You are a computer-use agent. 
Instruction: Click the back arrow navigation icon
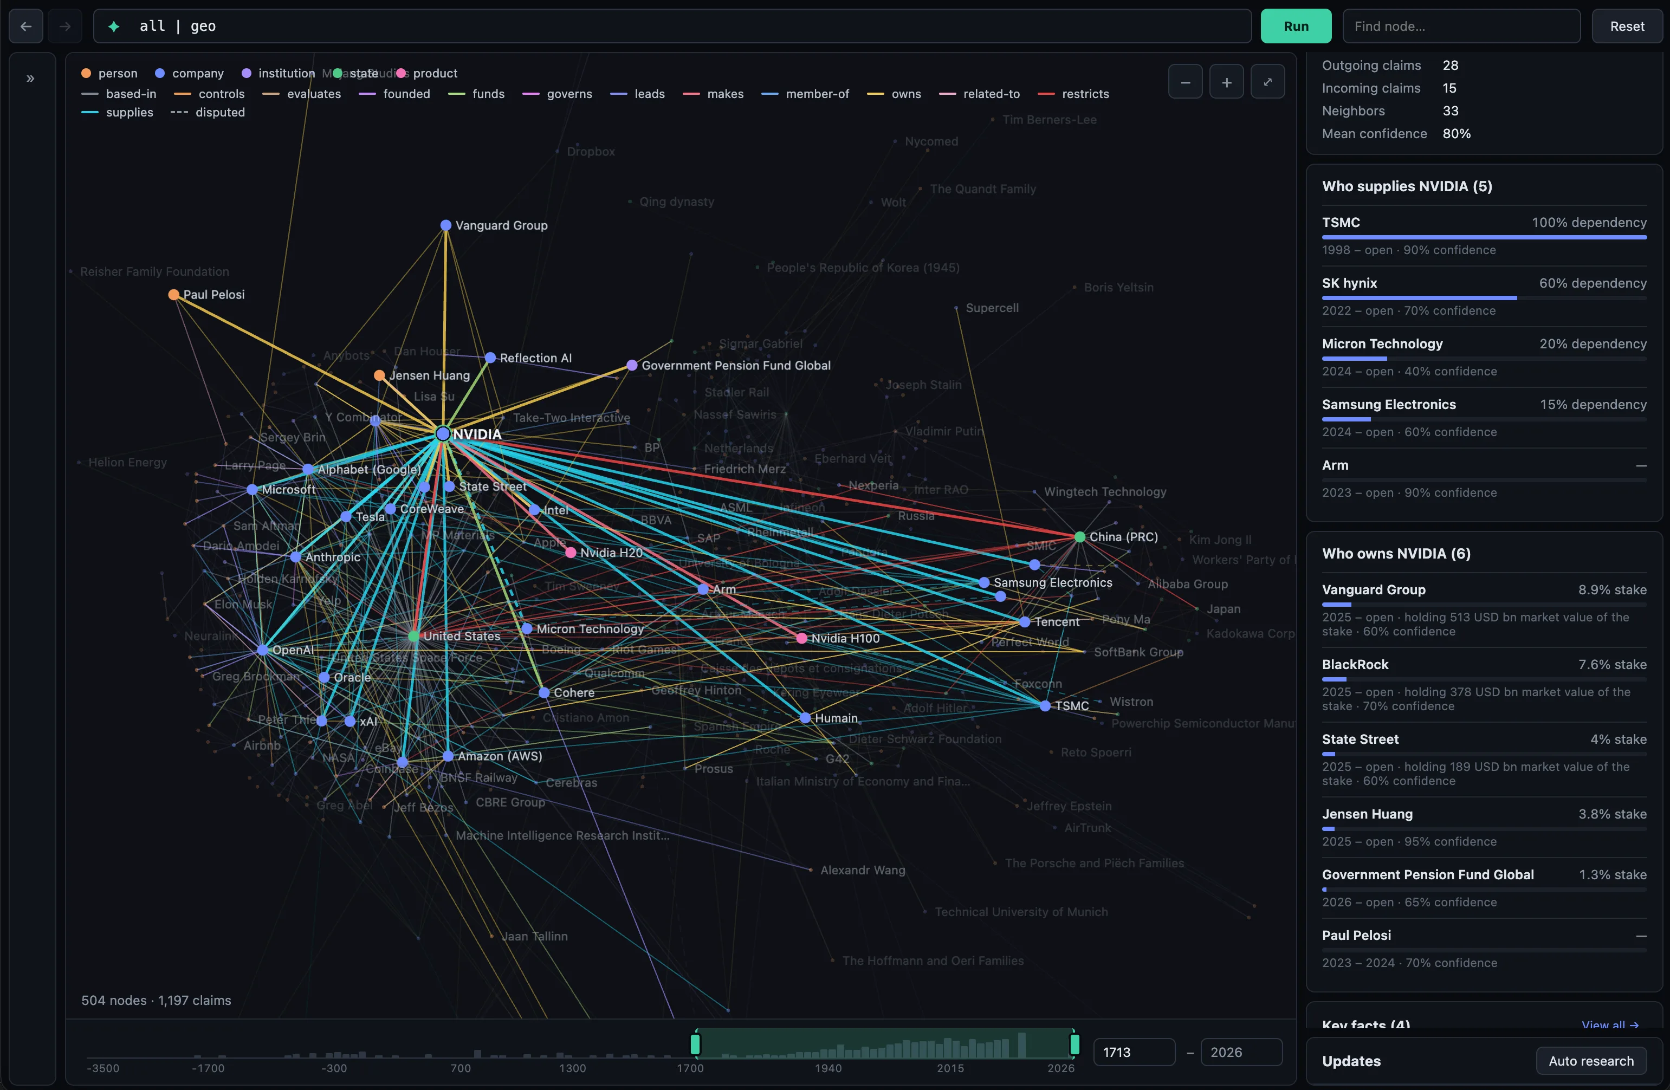26,26
